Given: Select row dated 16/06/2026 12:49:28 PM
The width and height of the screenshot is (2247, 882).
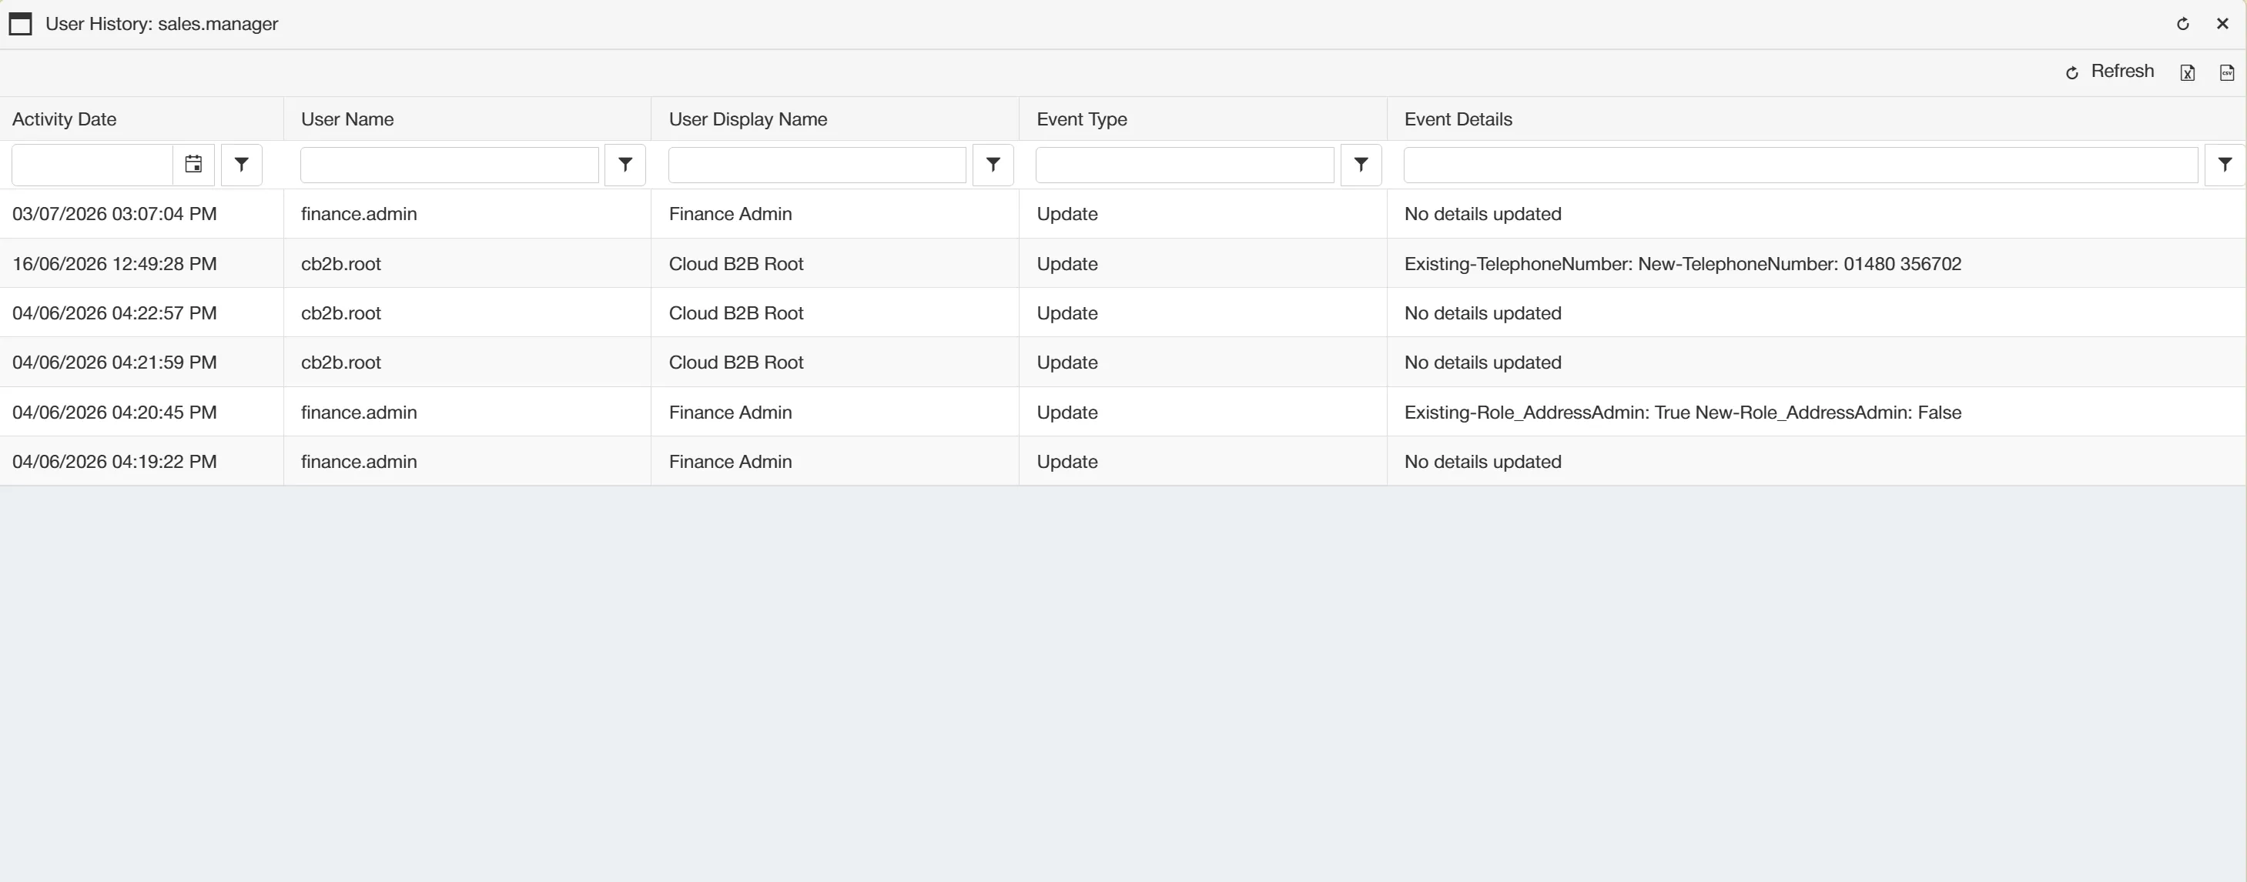Looking at the screenshot, I should pos(1123,263).
